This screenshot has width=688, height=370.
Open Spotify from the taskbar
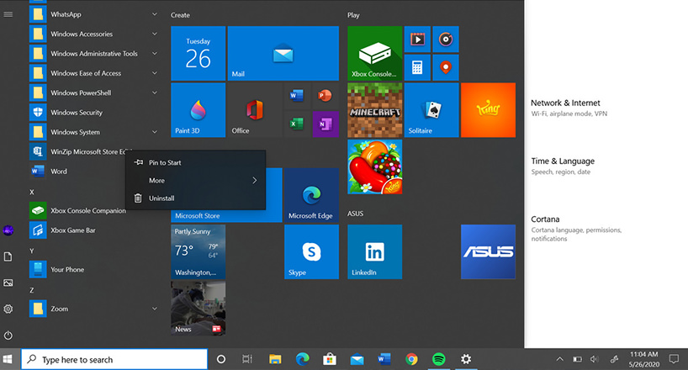pyautogui.click(x=439, y=359)
